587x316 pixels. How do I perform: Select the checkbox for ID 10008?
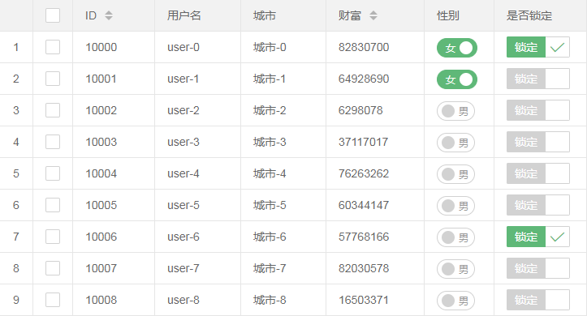click(x=53, y=300)
